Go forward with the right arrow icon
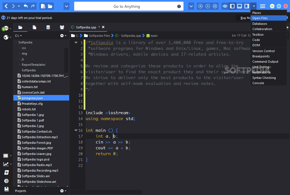290x195 pixels. point(13,6)
